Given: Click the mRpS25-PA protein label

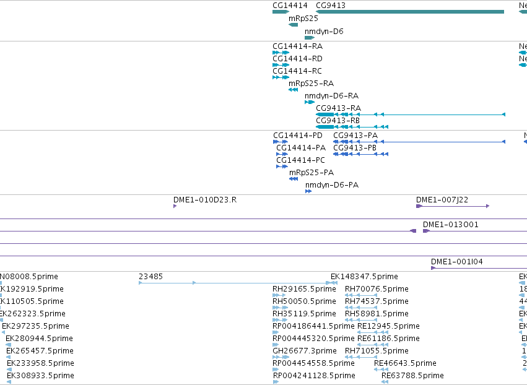Looking at the screenshot, I should [x=311, y=173].
